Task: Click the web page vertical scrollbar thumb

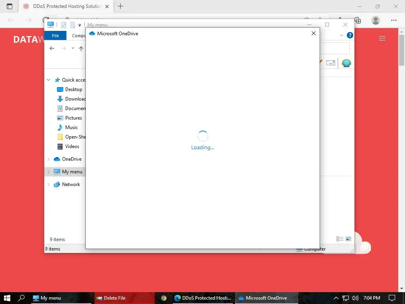Action: click(x=402, y=50)
